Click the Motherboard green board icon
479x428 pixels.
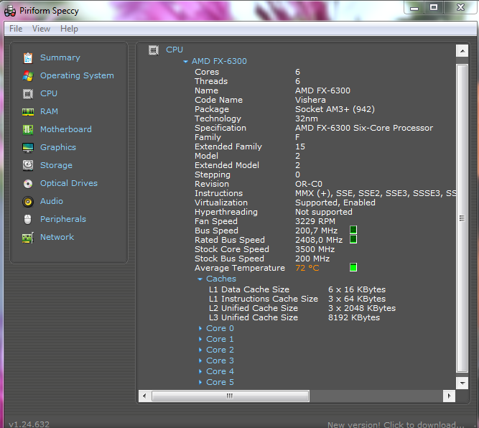pyautogui.click(x=28, y=129)
